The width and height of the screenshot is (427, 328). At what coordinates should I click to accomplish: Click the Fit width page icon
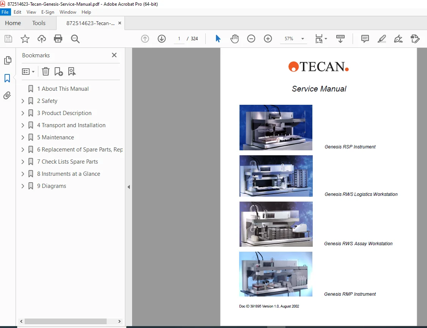click(319, 39)
